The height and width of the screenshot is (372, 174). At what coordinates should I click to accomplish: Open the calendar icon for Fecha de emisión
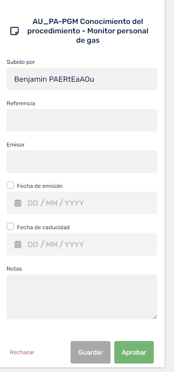coord(18,203)
